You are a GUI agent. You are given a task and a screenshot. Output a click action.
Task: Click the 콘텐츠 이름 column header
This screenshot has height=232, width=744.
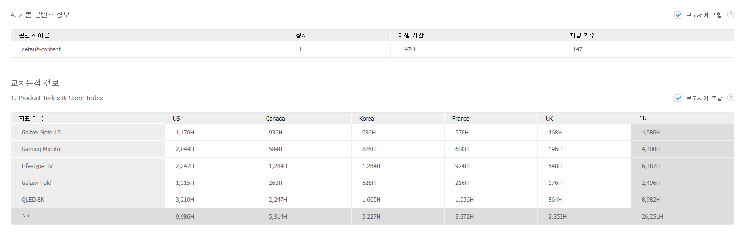coord(34,36)
